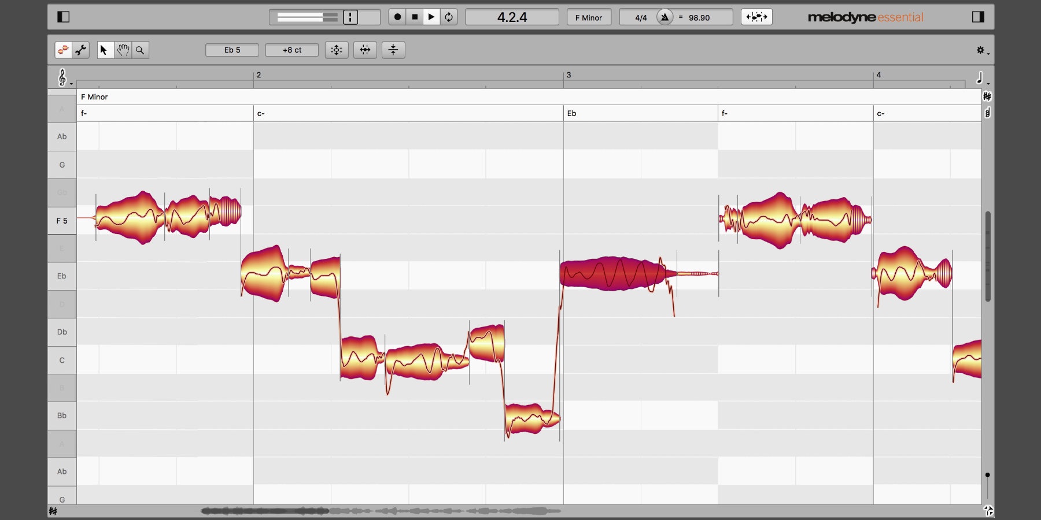The image size is (1041, 520).
Task: Toggle the right side panel
Action: click(x=978, y=17)
